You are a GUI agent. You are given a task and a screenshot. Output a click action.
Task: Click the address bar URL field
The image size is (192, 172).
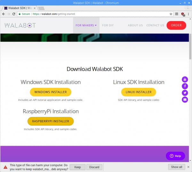pyautogui.click(x=95, y=14)
